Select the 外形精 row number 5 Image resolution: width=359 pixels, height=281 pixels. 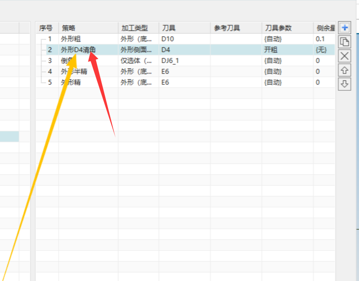[x=185, y=83]
